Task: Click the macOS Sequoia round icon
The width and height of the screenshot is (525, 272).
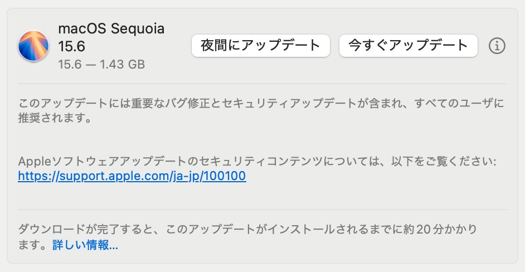Action: pos(33,46)
